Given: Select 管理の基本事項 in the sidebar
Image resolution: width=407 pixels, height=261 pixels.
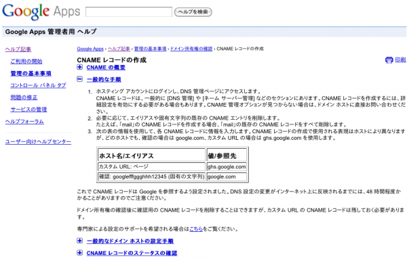Looking at the screenshot, I should click(x=31, y=74).
